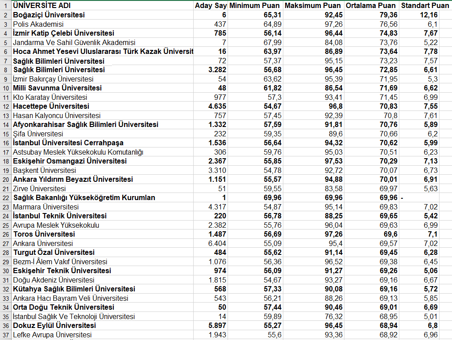Click Polis Akademisi's candidate count "437"

[x=211, y=24]
